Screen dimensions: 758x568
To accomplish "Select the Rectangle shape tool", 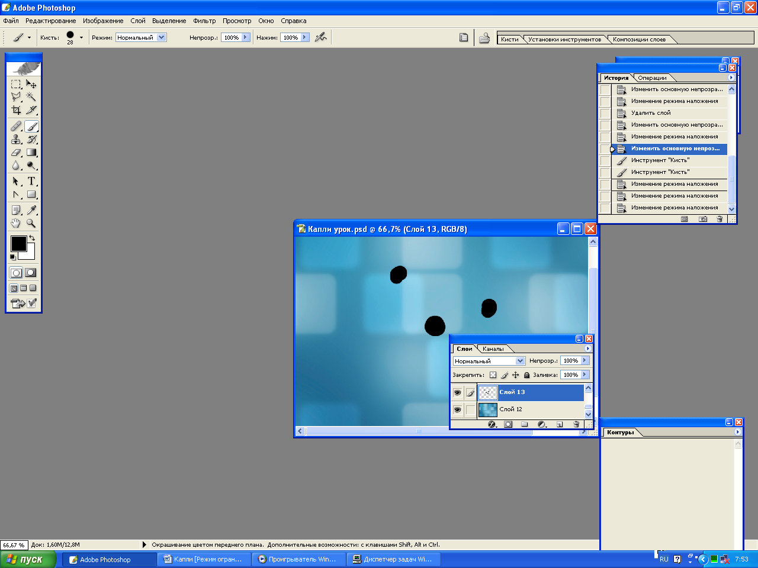I will [31, 194].
